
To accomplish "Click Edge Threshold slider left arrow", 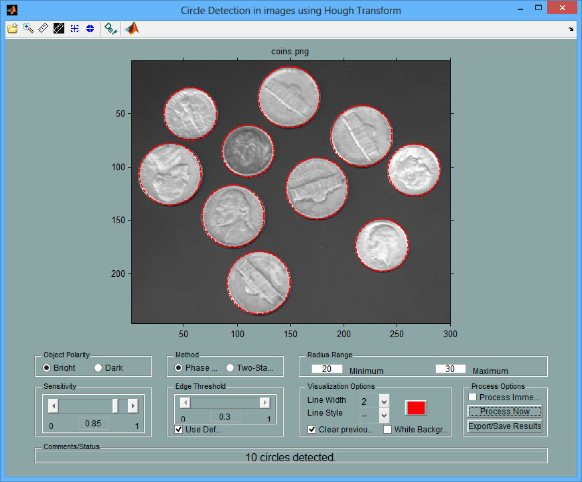I will (x=186, y=402).
